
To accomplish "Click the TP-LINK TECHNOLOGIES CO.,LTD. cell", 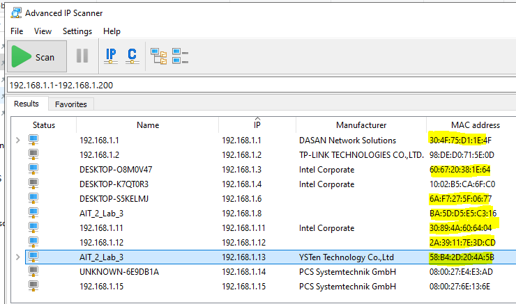I will (x=361, y=155).
